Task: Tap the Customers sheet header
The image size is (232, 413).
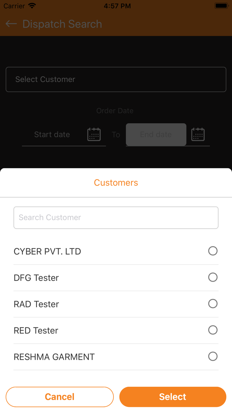Action: click(x=116, y=183)
